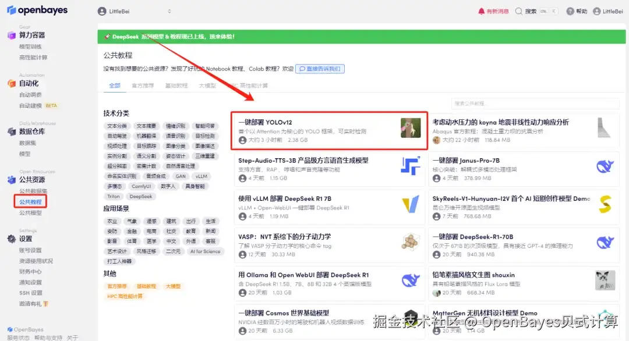The height and width of the screenshot is (341, 629).
Task: Open the 帮助 question mark icon
Action: 570,11
